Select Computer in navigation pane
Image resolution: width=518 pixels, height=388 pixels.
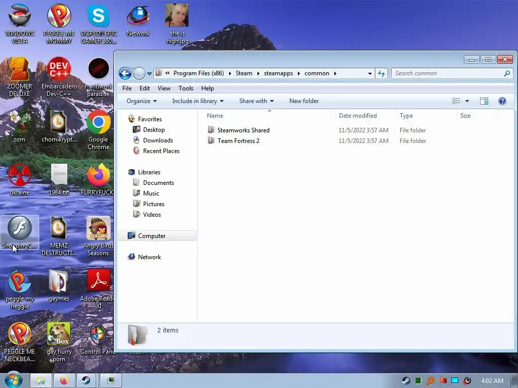(152, 236)
